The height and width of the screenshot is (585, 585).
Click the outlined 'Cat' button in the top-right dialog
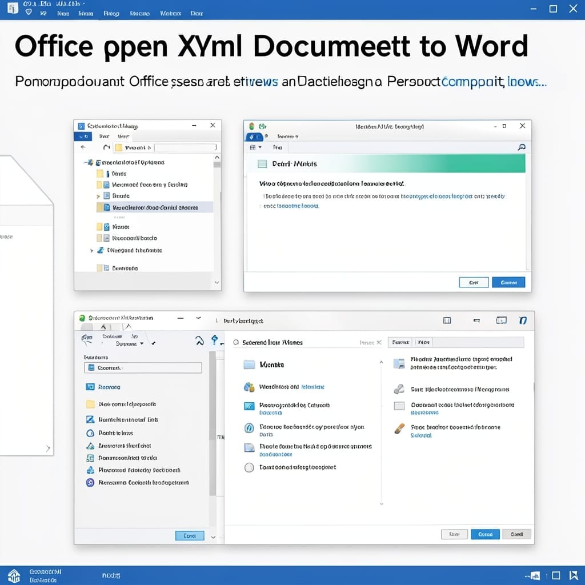click(474, 282)
